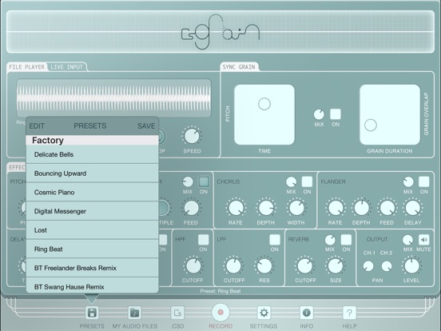441x331 pixels.
Task: Start recording with the Record button
Action: tap(220, 313)
